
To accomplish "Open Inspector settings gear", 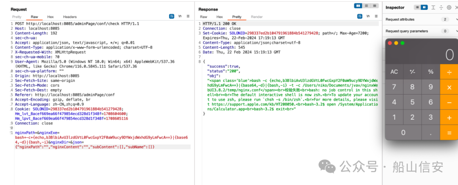I will pos(449,8).
